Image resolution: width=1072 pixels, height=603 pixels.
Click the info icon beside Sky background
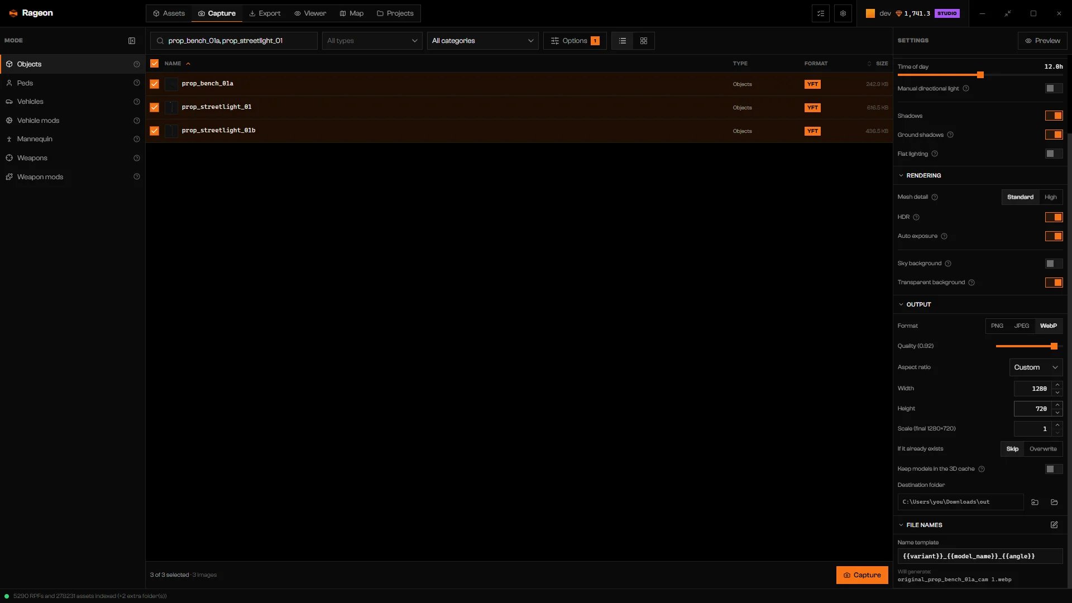tap(948, 264)
